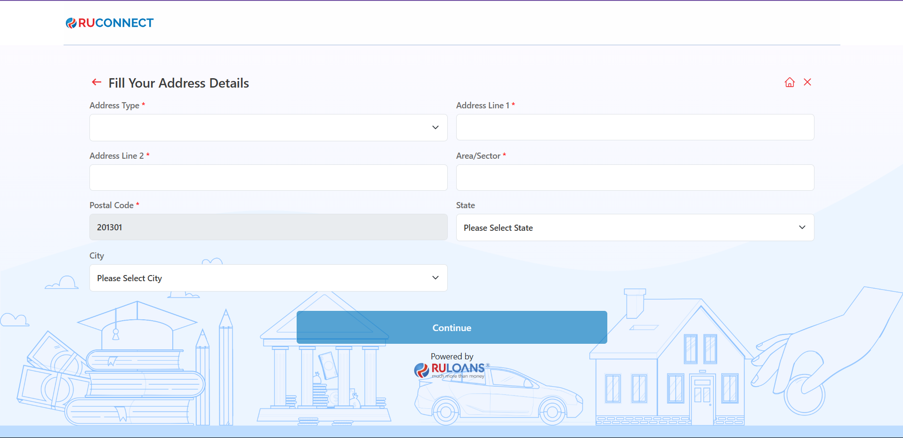Expand the Address Type dropdown
The image size is (903, 438).
268,128
